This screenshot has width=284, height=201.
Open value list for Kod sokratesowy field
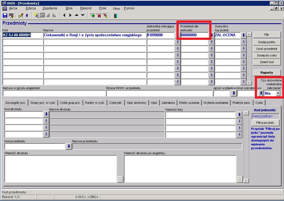261,93
